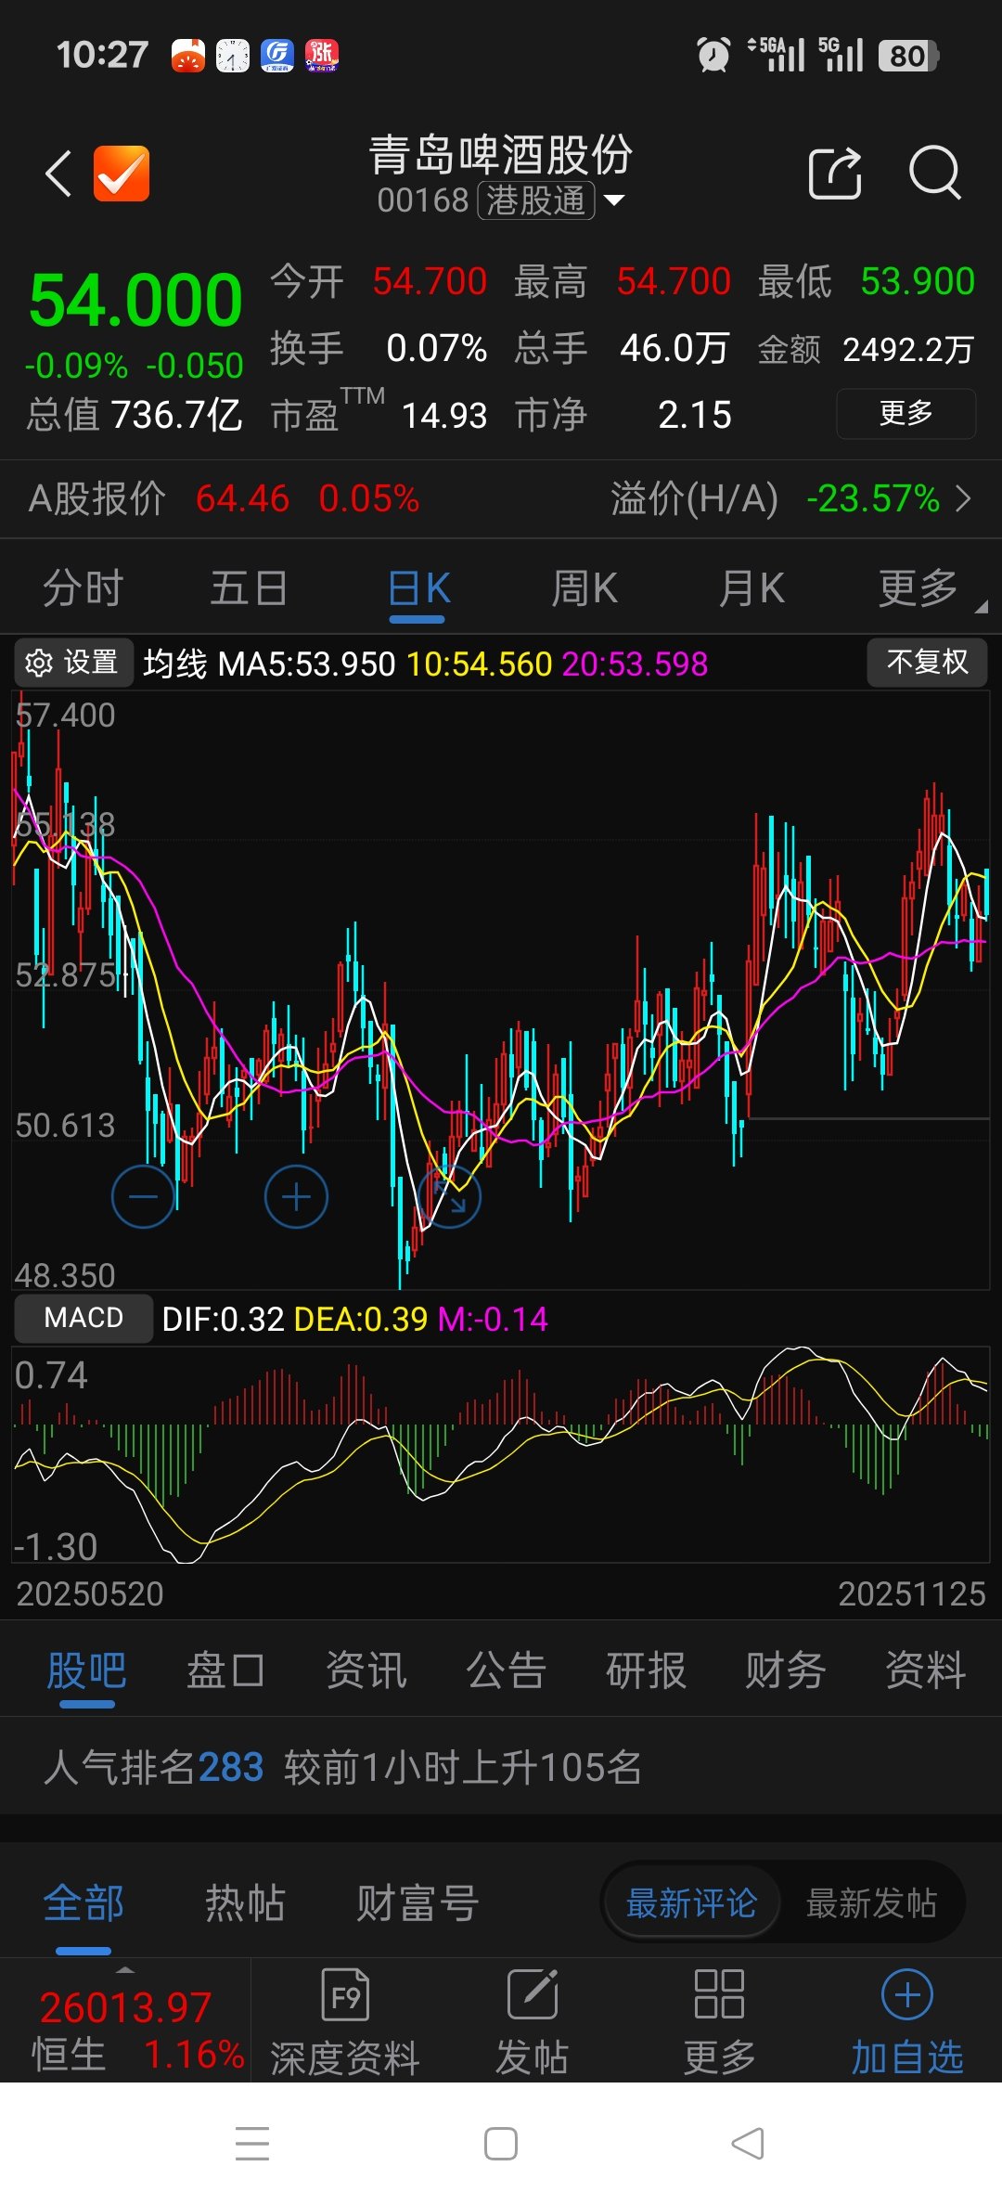Open 盘口 section tab
Screen dimensions: 1002x2205
coord(226,1670)
